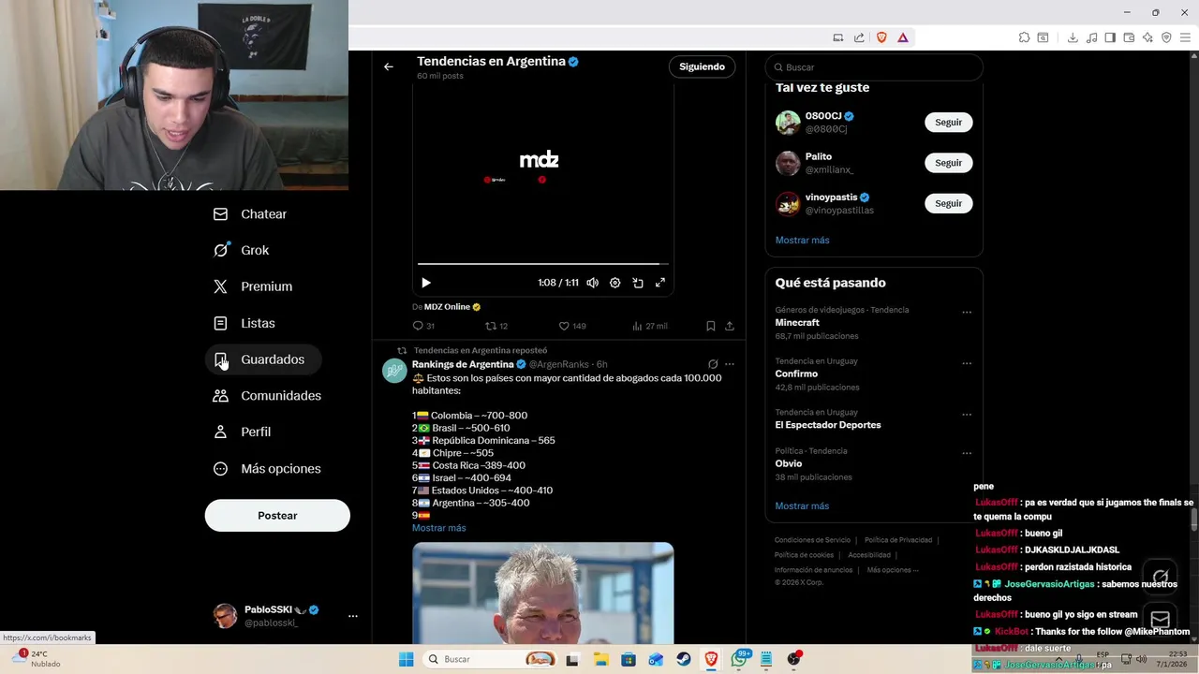Viewport: 1199px width, 674px height.
Task: Open the Windows Start button
Action: (406, 659)
